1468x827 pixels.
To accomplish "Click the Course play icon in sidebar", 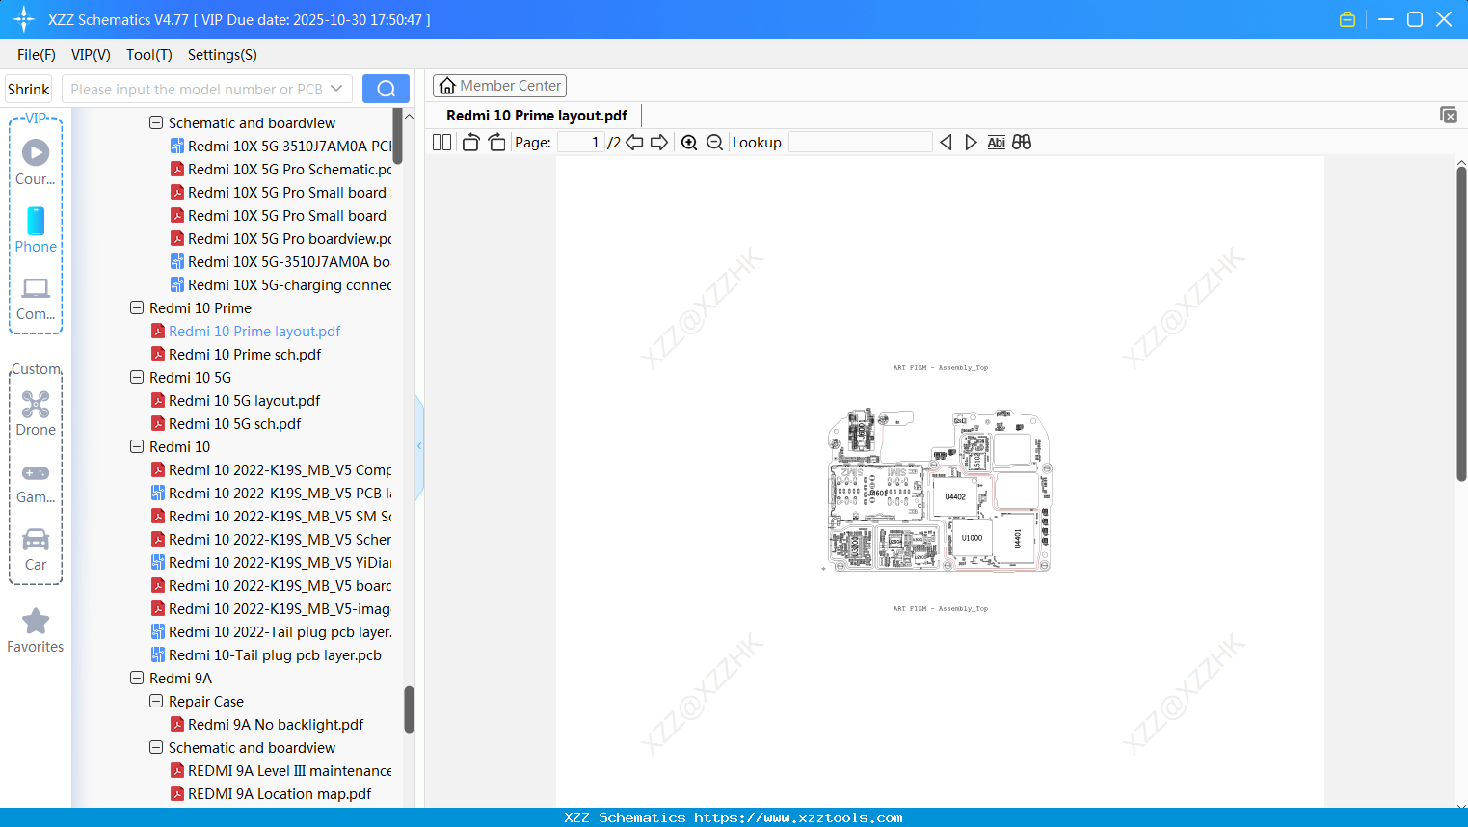I will pos(35,151).
